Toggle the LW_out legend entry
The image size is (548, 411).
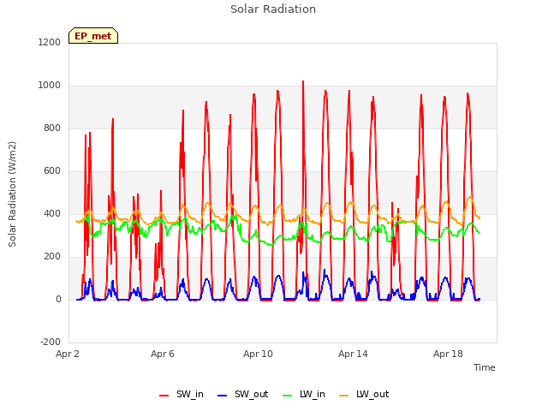pyautogui.click(x=364, y=395)
